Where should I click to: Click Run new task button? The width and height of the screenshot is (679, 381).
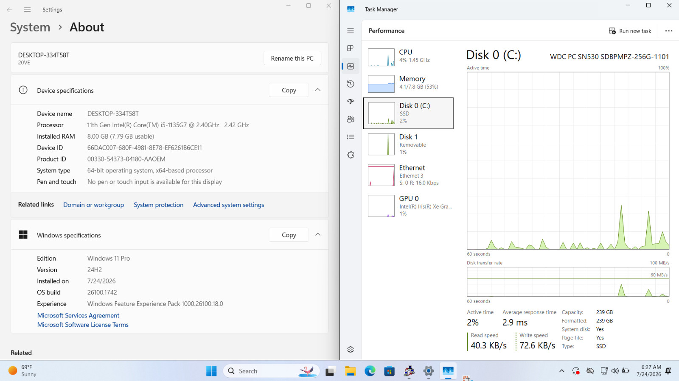pyautogui.click(x=630, y=31)
